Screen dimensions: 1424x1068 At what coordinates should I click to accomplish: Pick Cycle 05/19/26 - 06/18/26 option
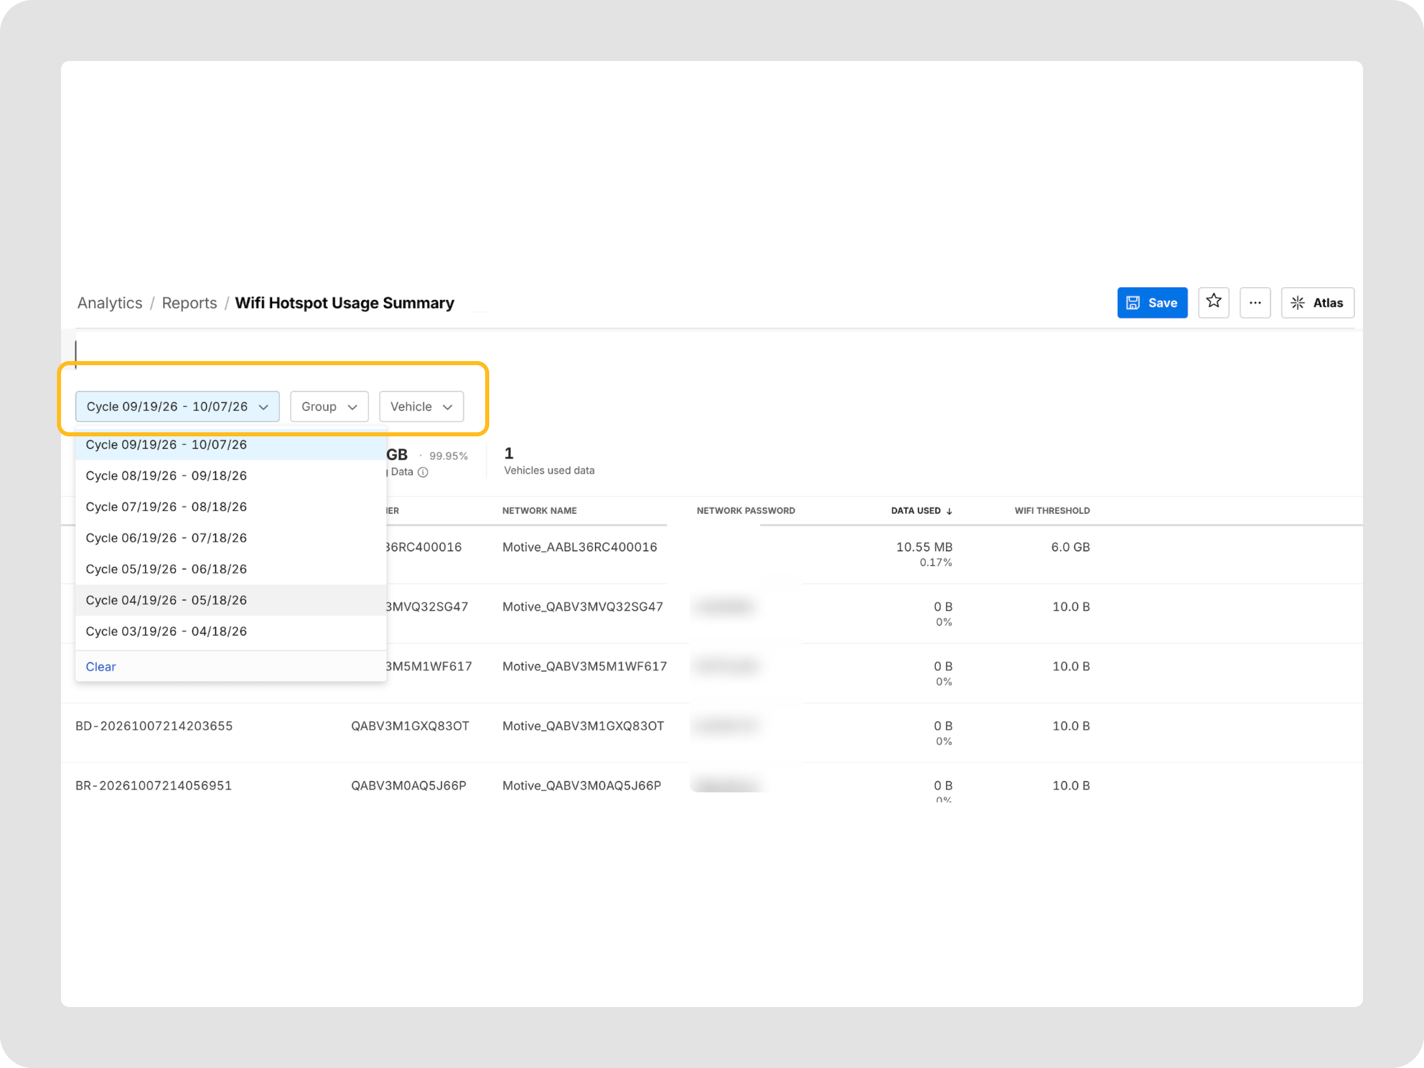pyautogui.click(x=230, y=569)
